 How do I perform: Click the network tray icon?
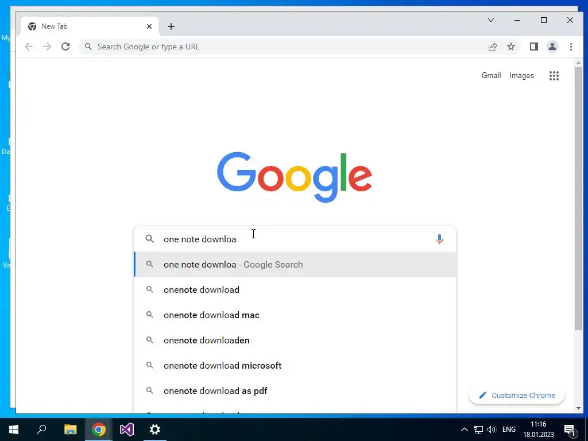point(478,430)
